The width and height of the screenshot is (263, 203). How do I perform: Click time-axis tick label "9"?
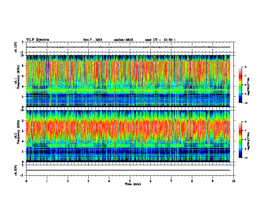point(213,181)
